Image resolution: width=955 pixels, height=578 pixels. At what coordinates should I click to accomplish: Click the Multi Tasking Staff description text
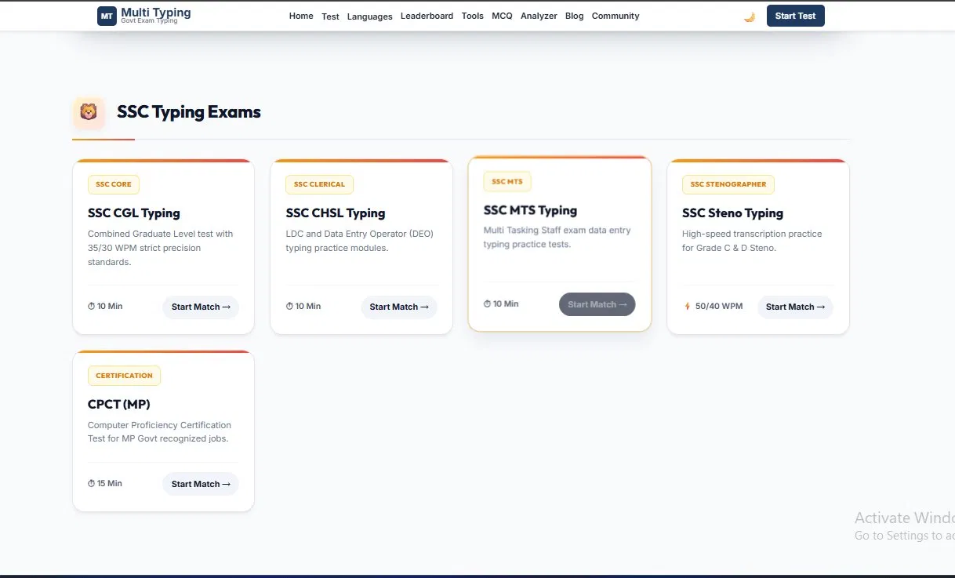coord(557,238)
